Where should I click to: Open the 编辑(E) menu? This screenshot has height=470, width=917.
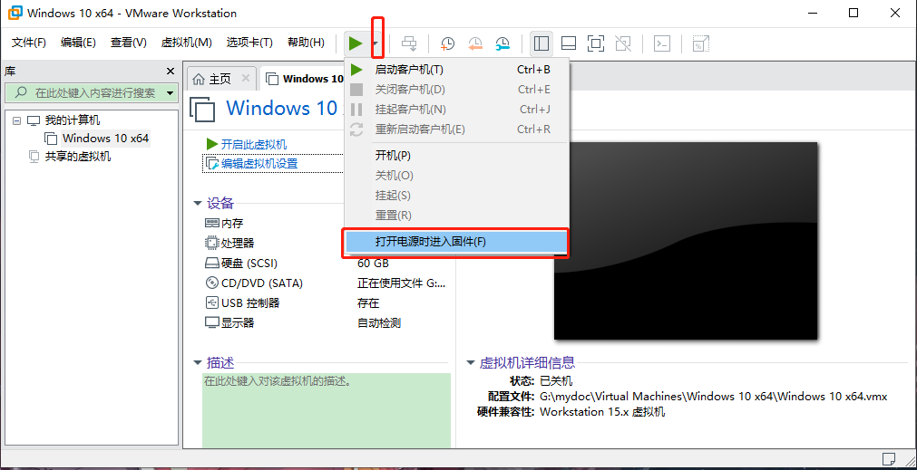pyautogui.click(x=78, y=43)
